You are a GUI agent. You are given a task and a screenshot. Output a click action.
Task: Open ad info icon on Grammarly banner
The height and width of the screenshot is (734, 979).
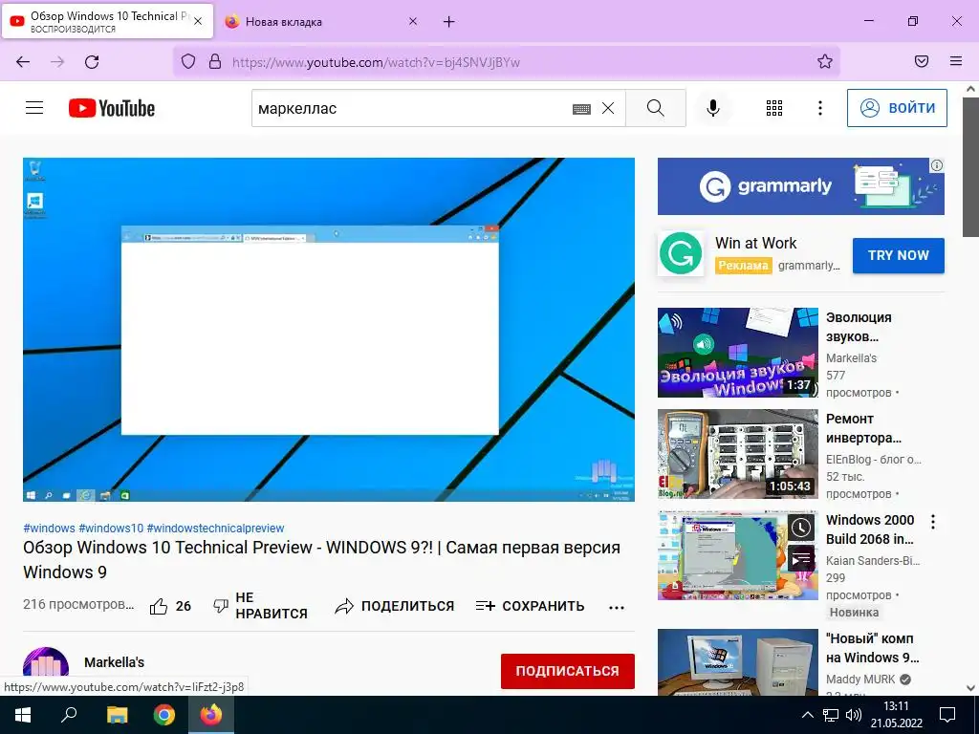pos(937,165)
